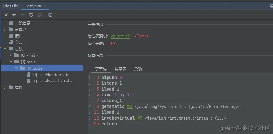Open [0] LineNumberTable entry
Image resolution: width=273 pixels, height=134 pixels.
tap(52, 75)
